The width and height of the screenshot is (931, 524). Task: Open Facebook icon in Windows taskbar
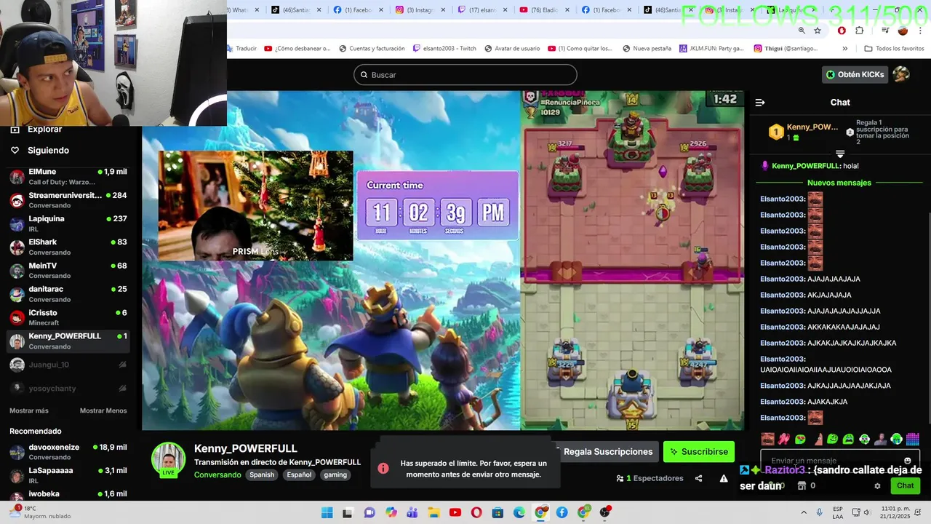[562, 512]
